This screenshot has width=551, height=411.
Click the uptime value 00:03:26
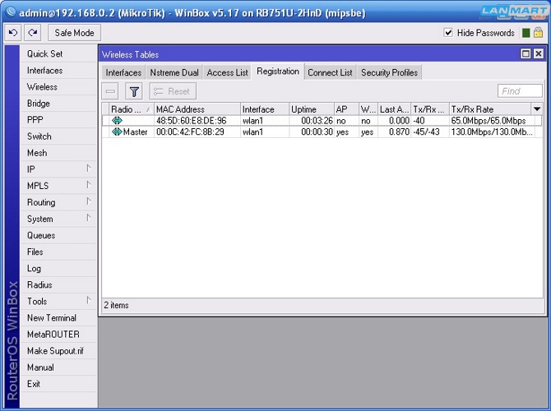click(317, 121)
